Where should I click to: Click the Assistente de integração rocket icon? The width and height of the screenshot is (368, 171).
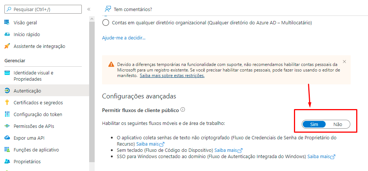coord(7,46)
